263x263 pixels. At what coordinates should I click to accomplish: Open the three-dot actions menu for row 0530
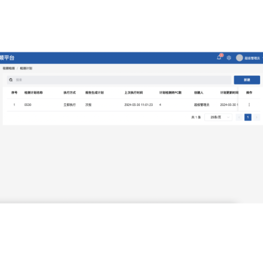tap(249, 105)
